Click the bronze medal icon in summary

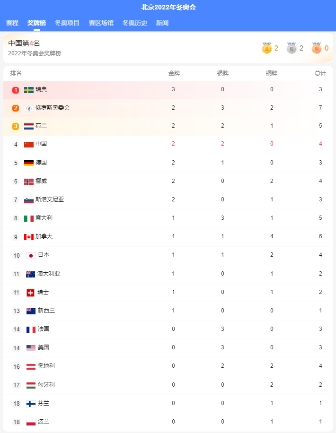pos(317,48)
